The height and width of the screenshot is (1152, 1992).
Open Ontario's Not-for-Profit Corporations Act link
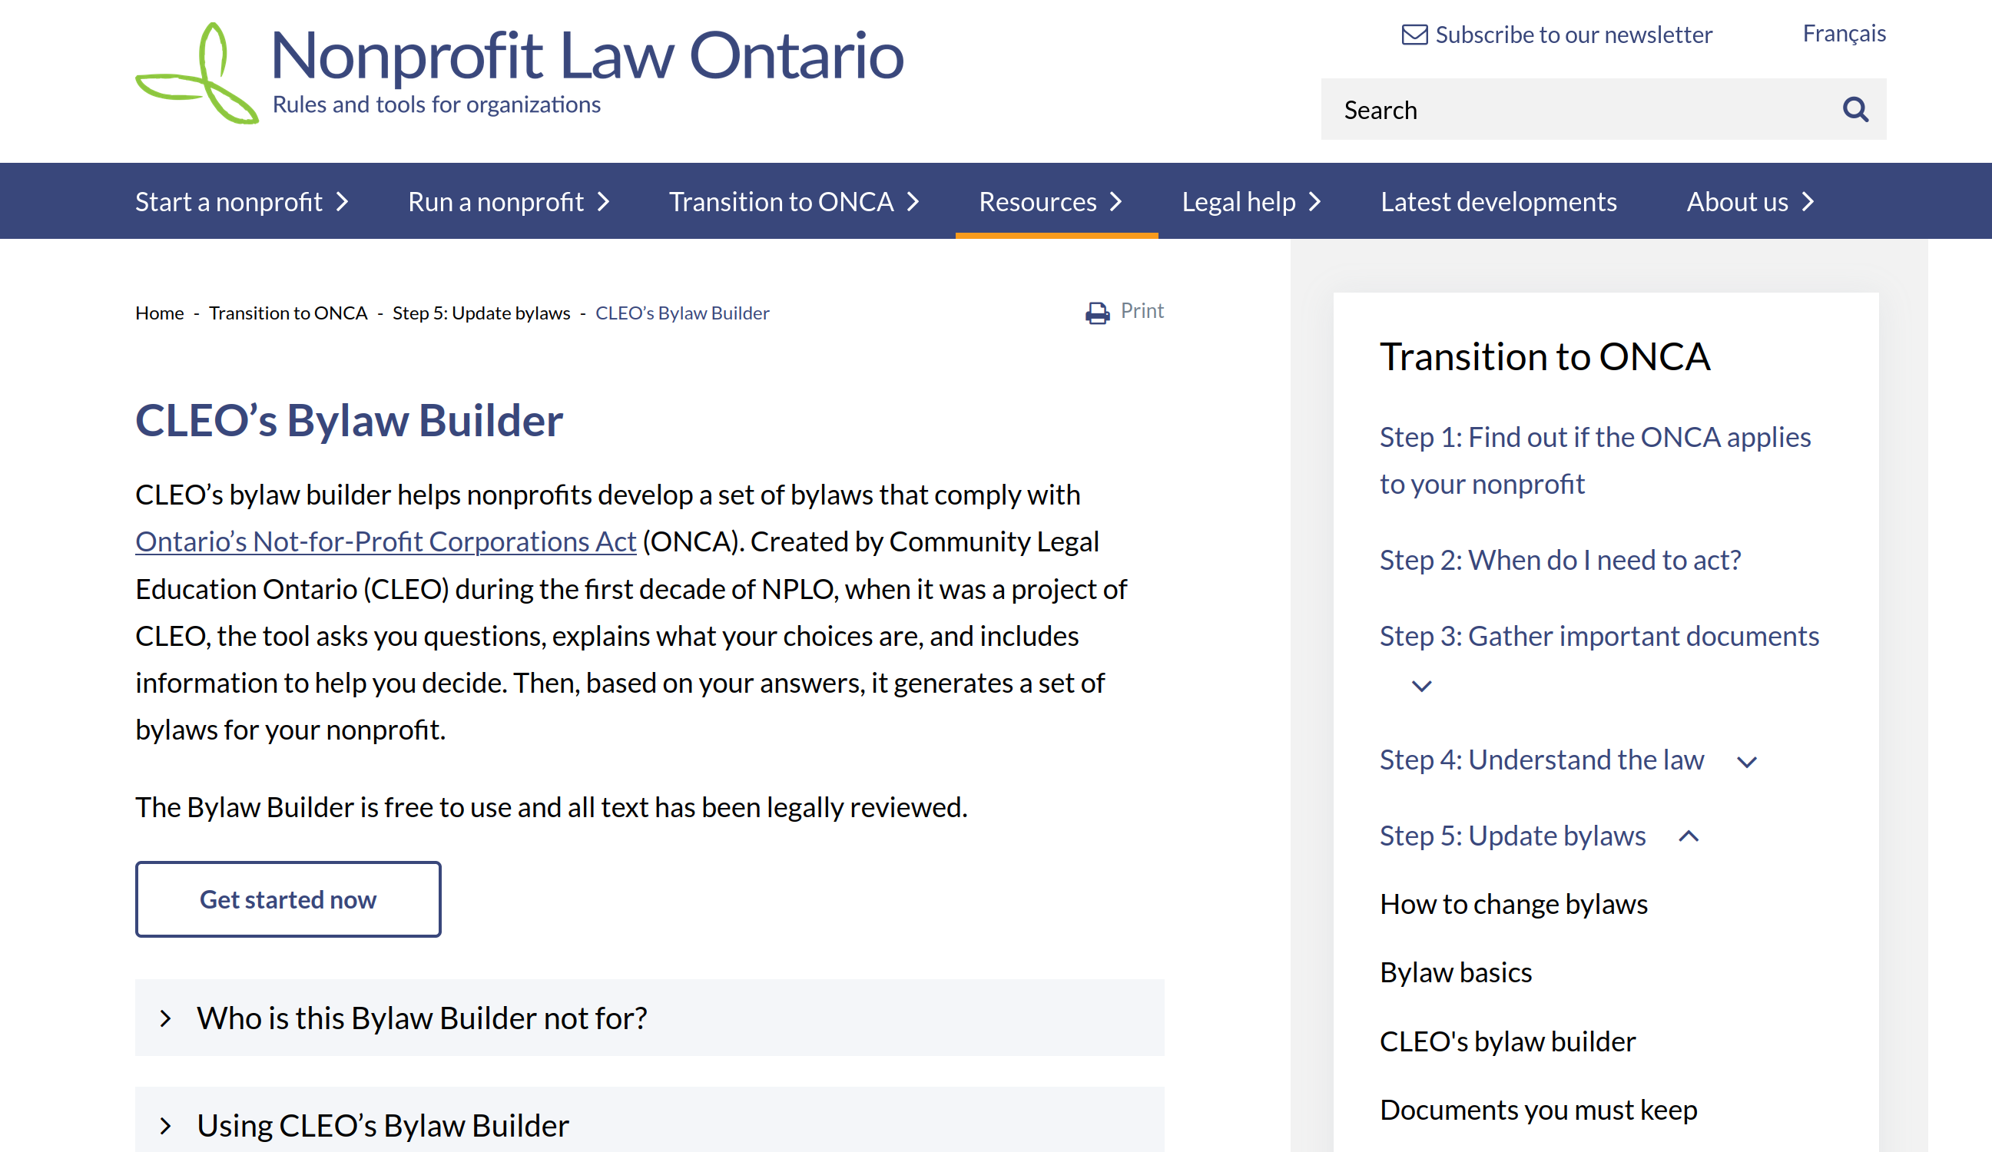pos(386,542)
